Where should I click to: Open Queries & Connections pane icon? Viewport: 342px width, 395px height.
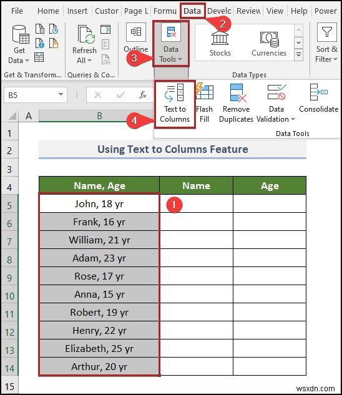coord(105,29)
